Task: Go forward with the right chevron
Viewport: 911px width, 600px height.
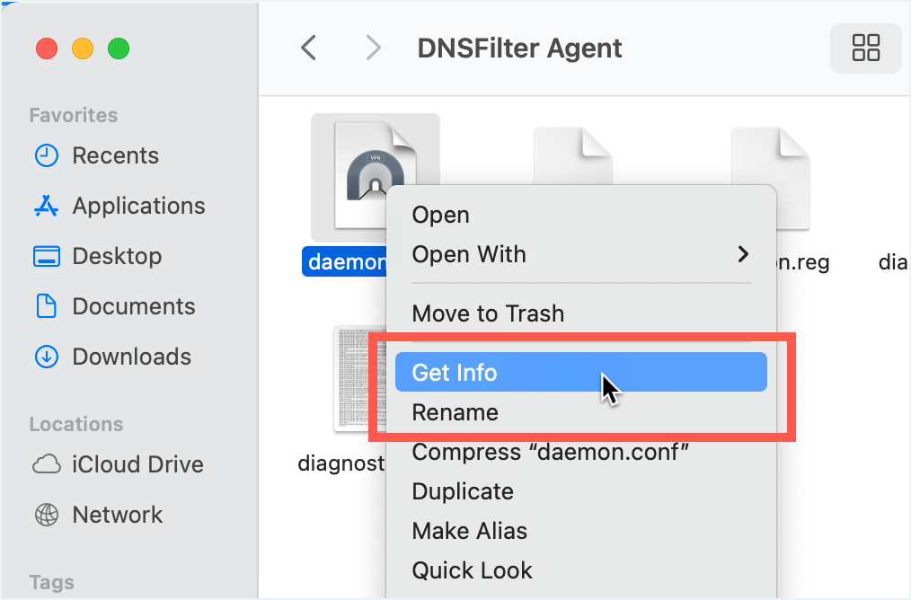Action: click(374, 48)
